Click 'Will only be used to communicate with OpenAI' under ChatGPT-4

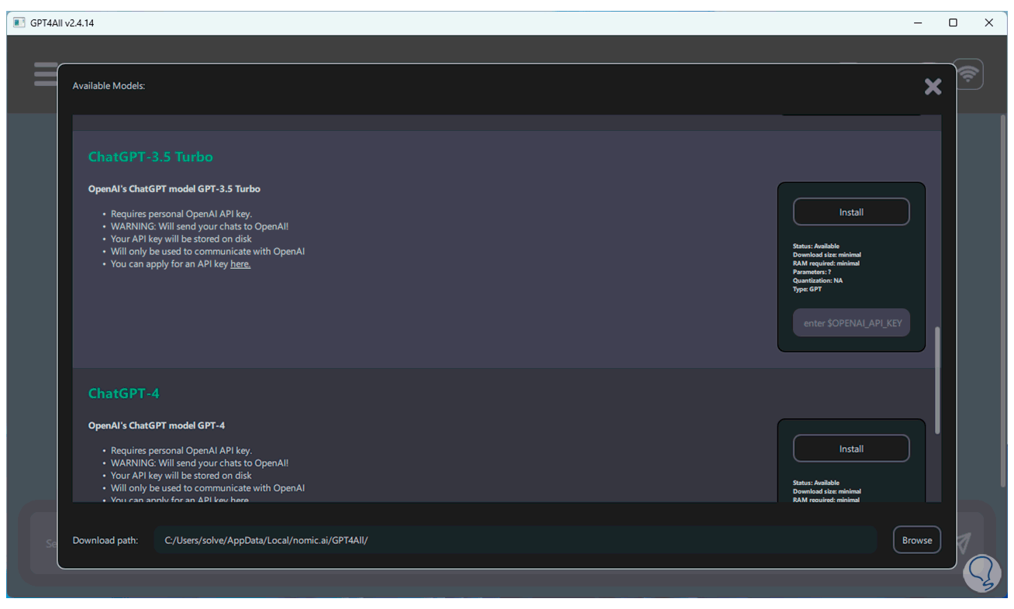[x=208, y=488]
